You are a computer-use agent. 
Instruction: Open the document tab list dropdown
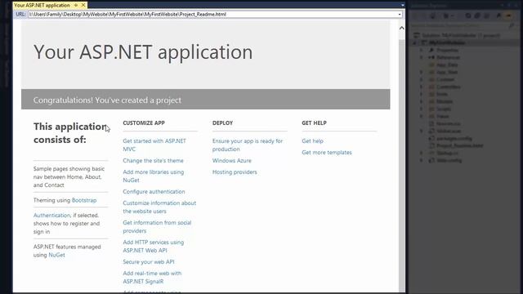tap(403, 5)
